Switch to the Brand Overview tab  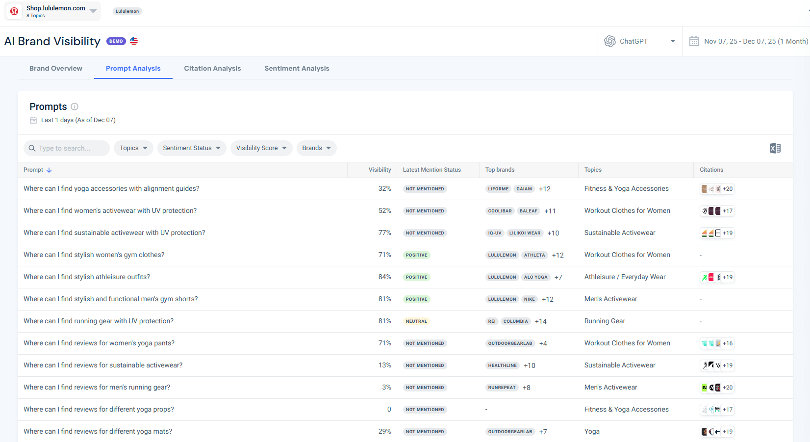pyautogui.click(x=55, y=68)
